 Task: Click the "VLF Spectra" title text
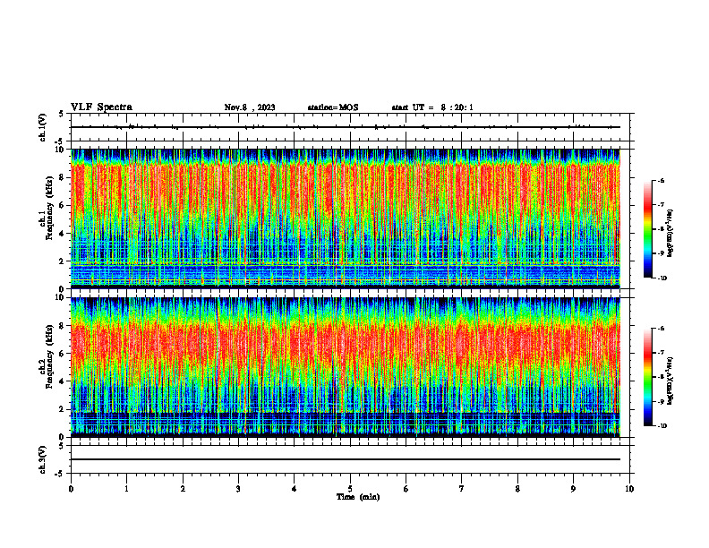click(x=101, y=107)
